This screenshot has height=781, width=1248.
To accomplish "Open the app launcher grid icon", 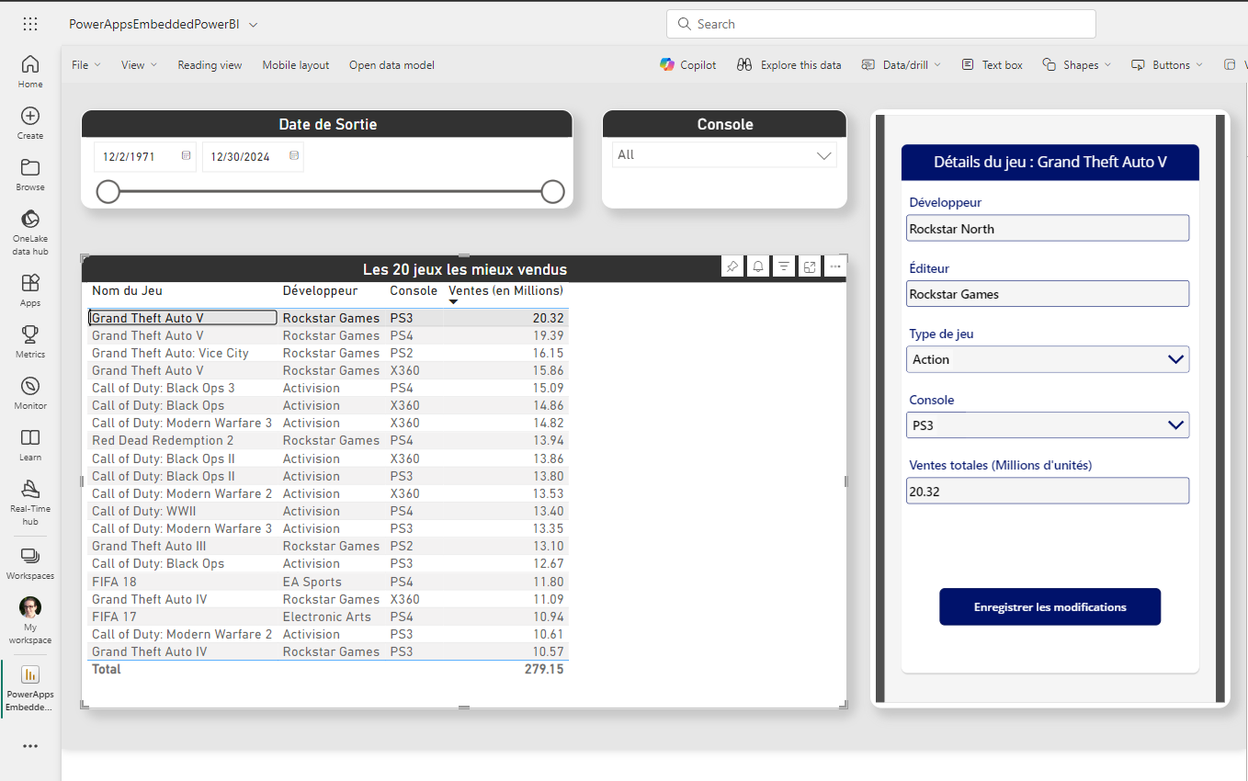I will pyautogui.click(x=30, y=24).
